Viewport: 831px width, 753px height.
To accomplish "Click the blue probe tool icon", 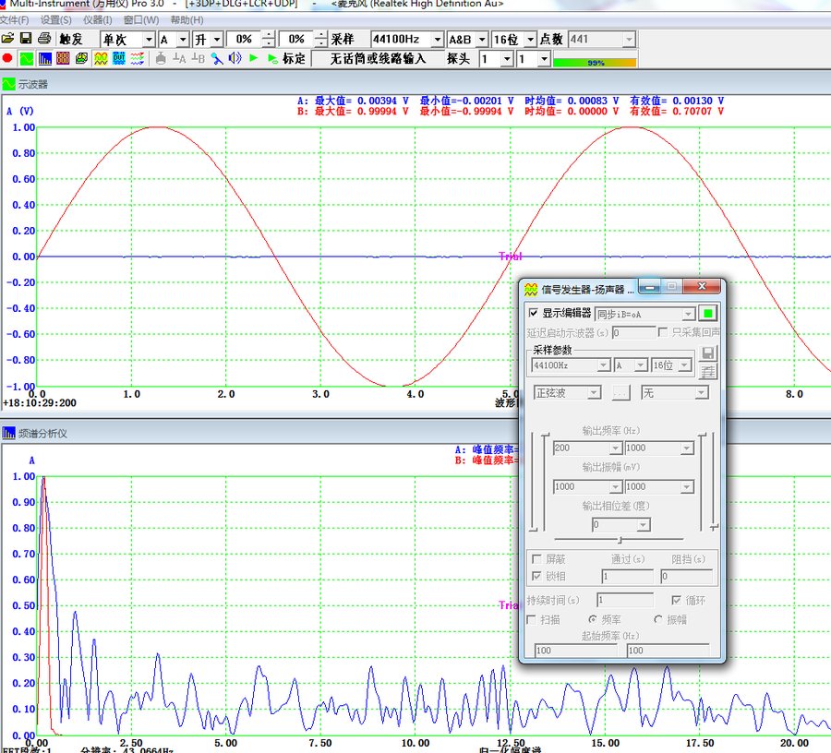I will (x=217, y=58).
